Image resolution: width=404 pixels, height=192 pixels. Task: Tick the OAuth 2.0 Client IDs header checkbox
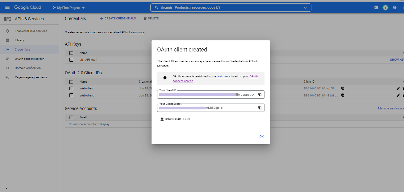[71, 82]
